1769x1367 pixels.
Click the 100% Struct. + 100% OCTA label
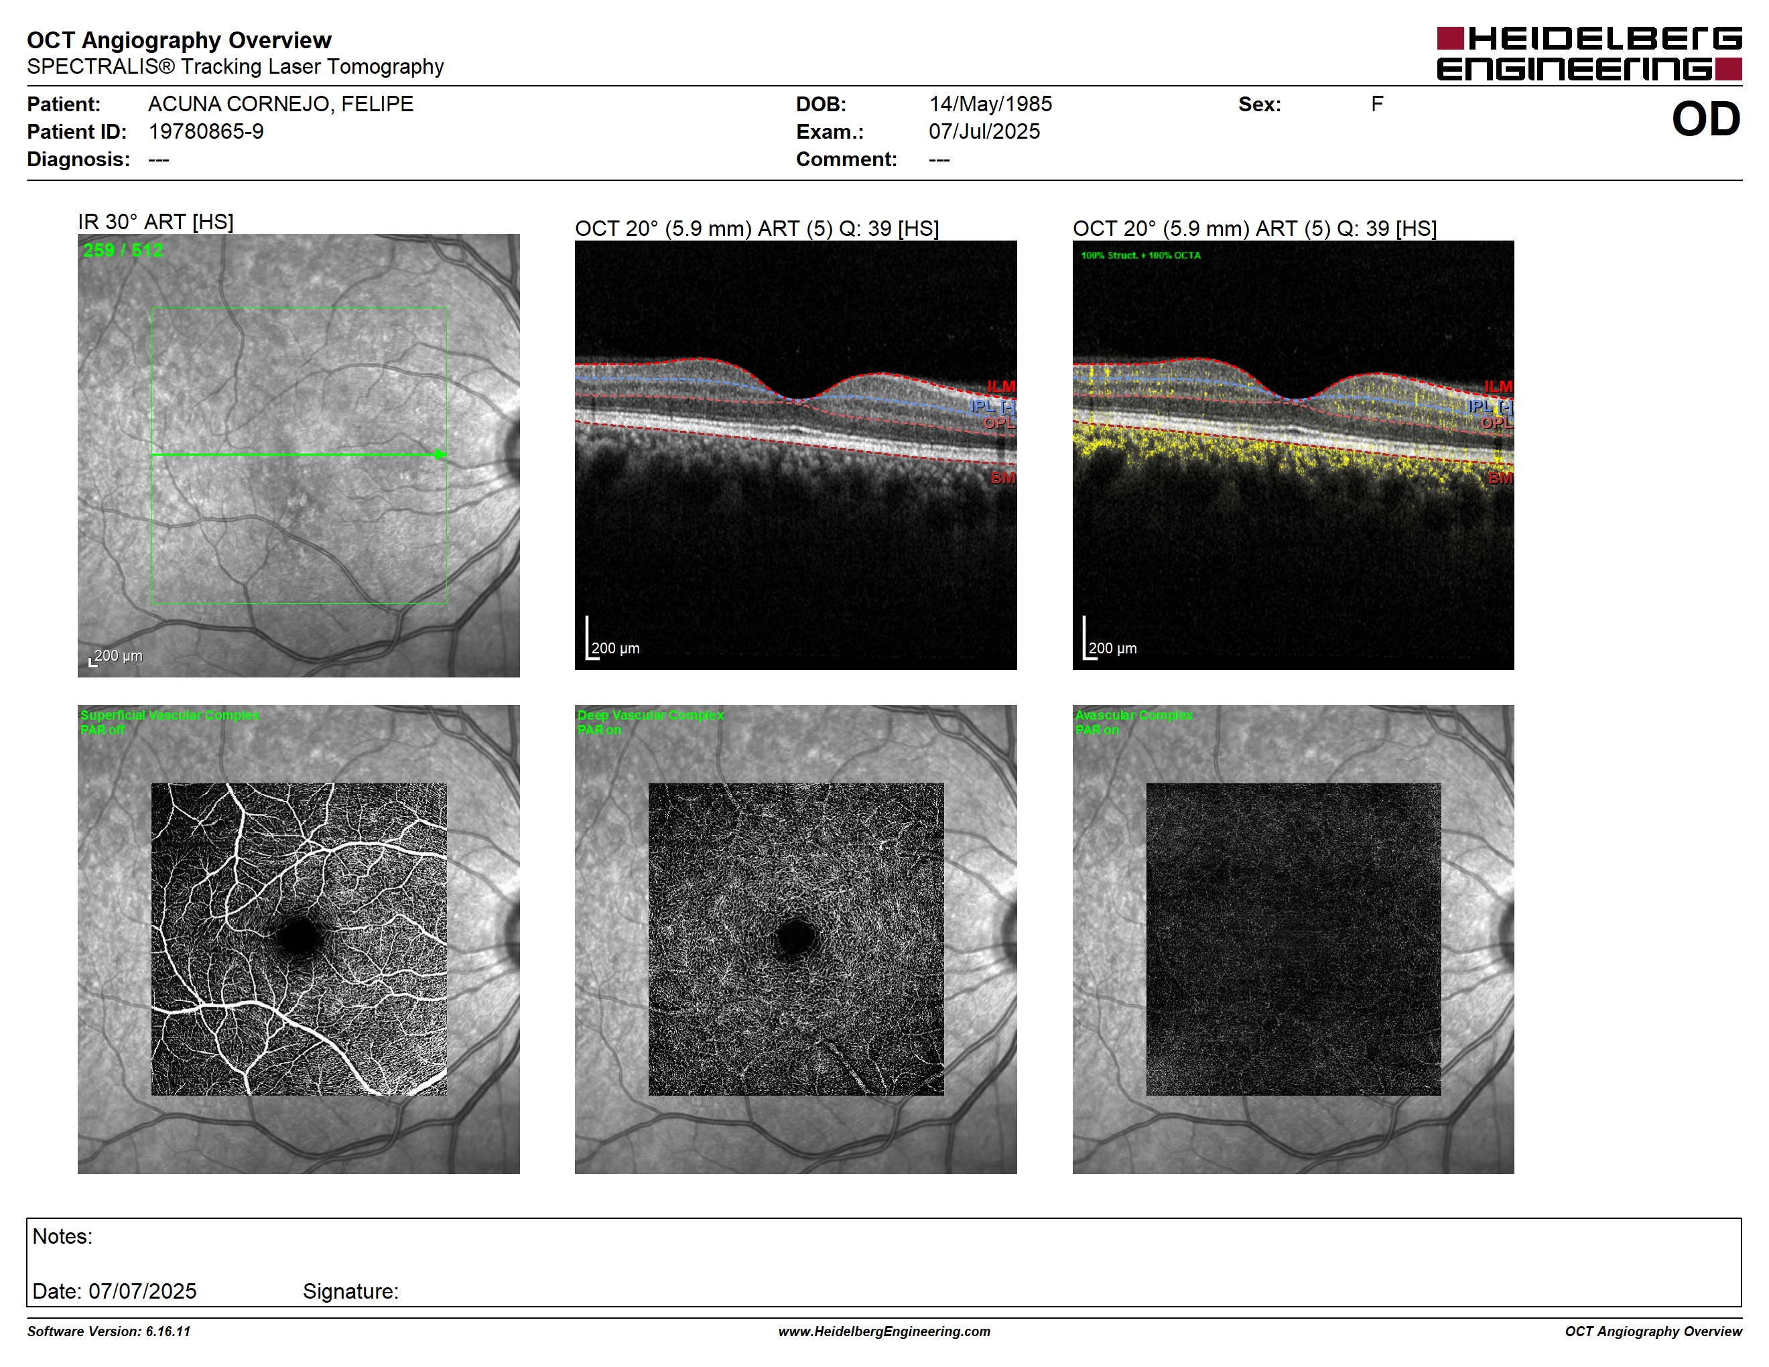pos(1140,255)
